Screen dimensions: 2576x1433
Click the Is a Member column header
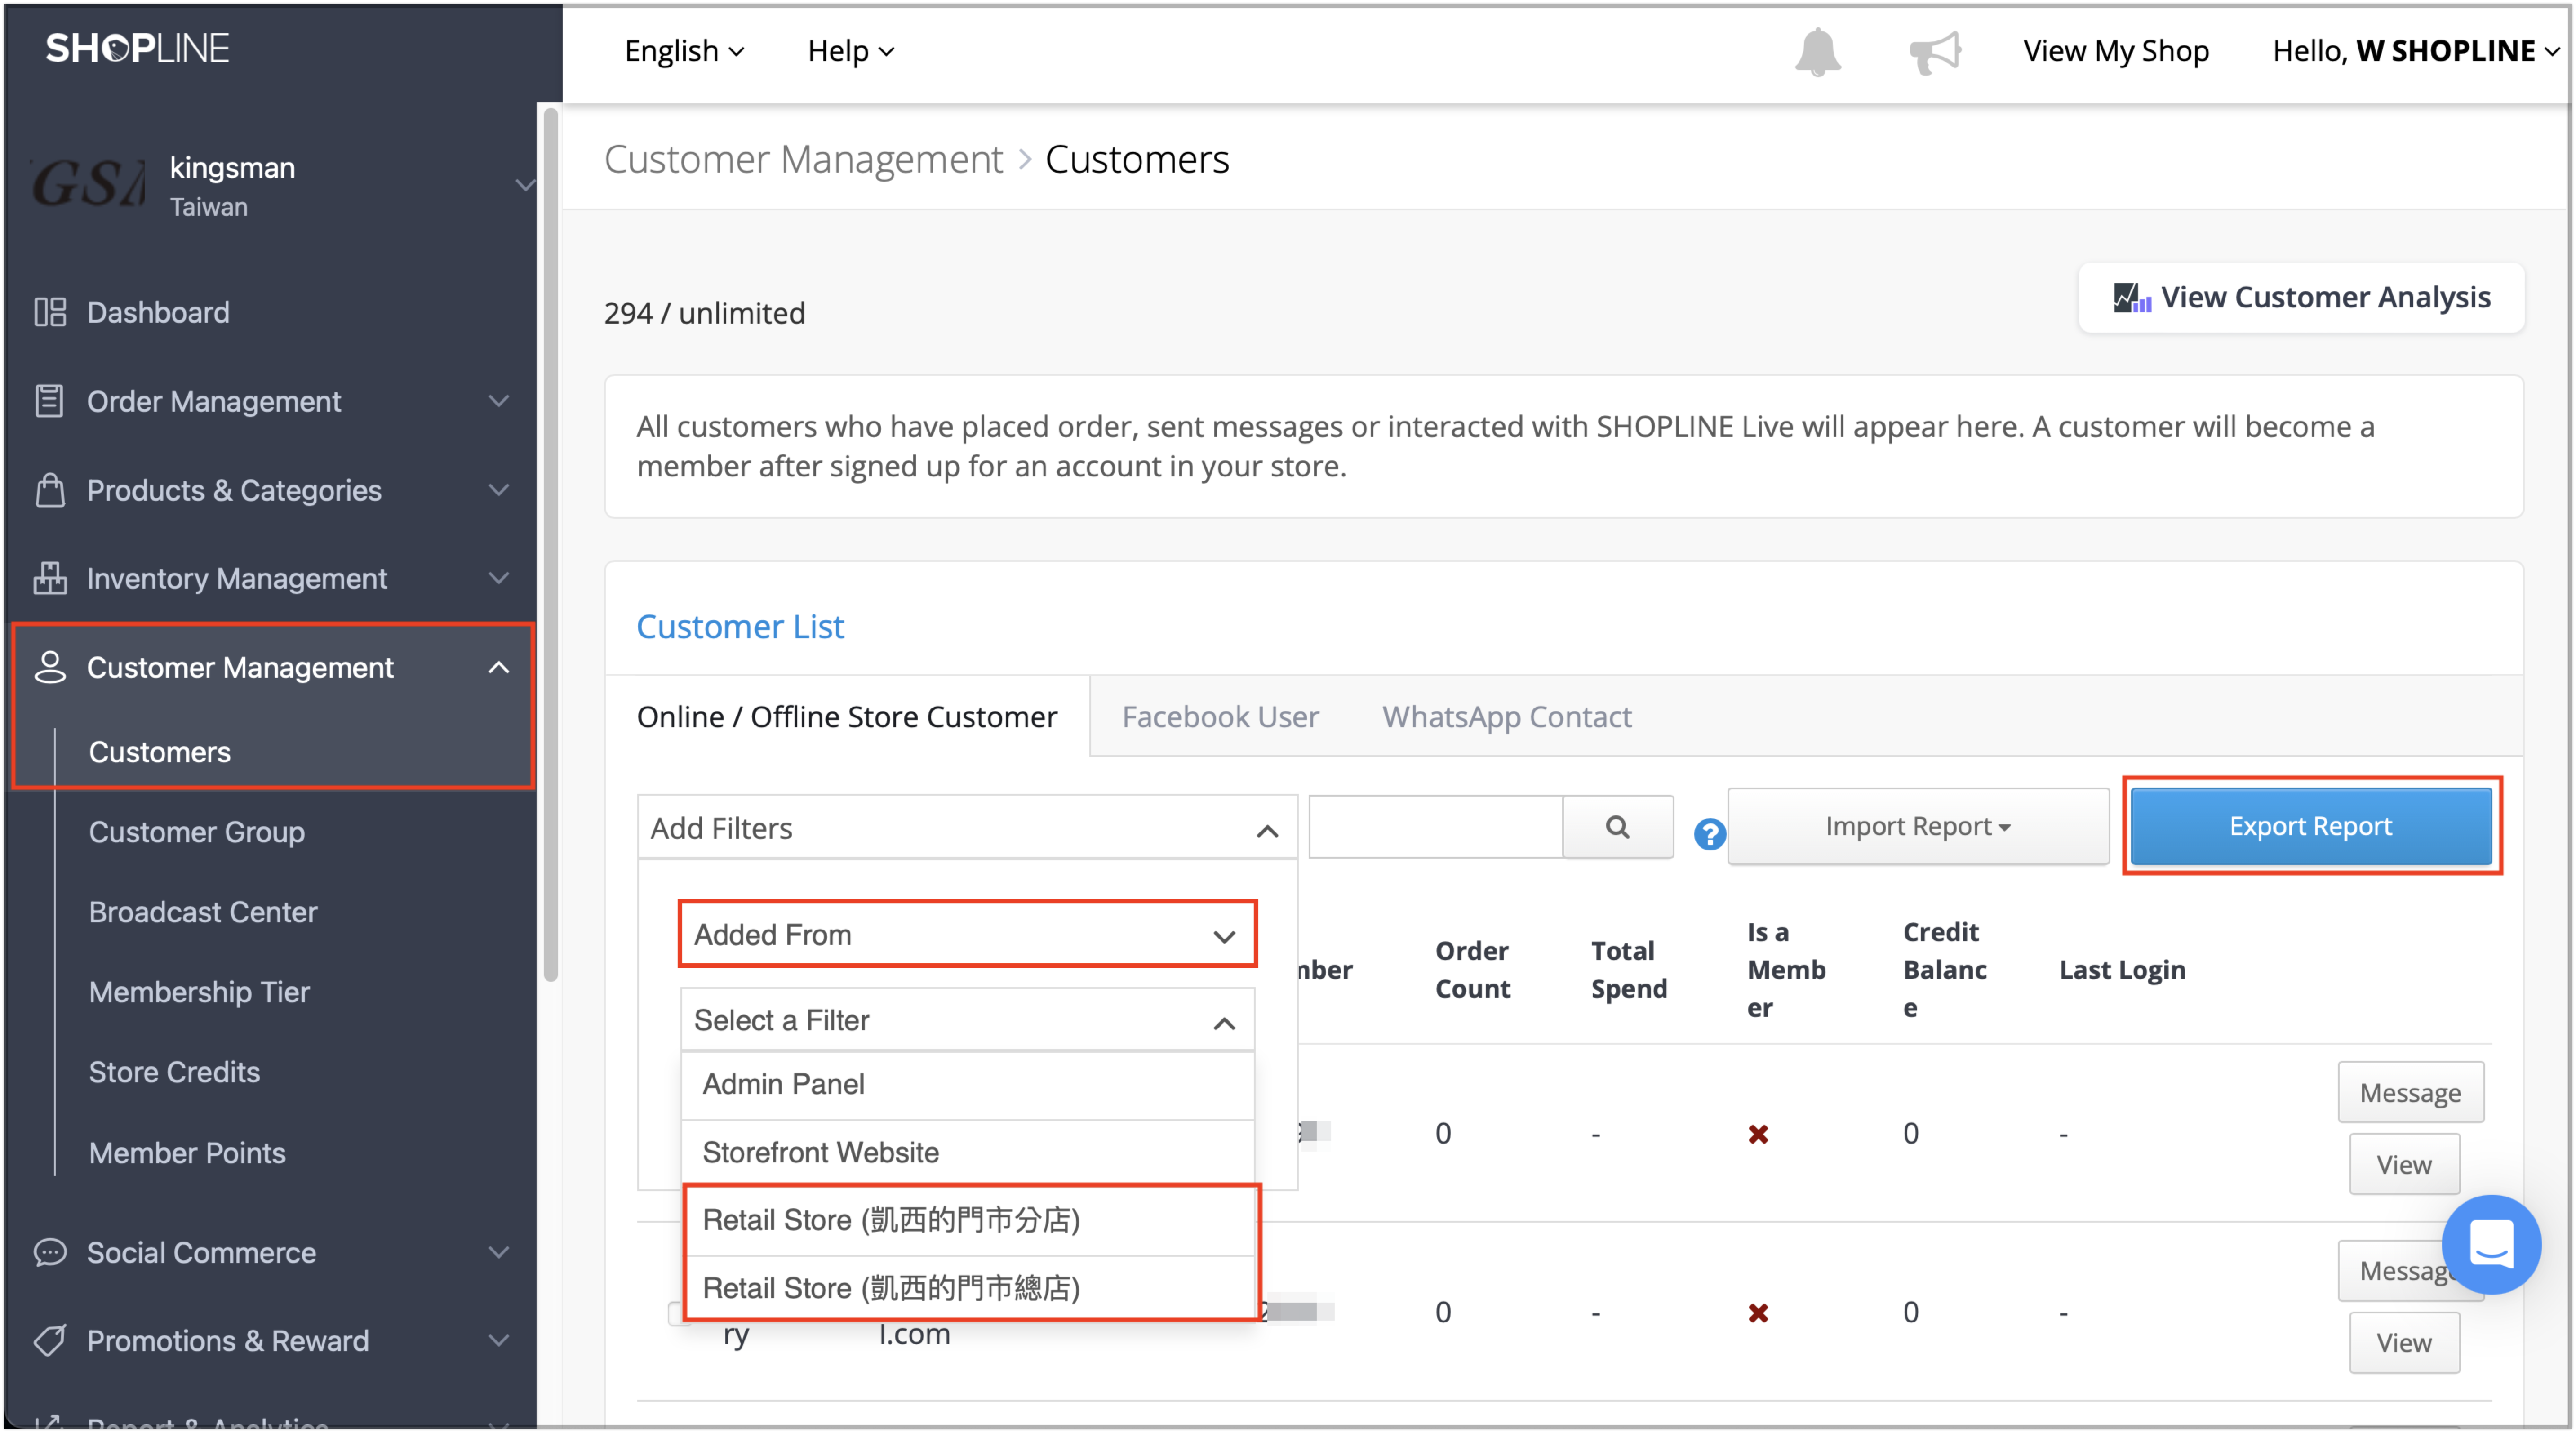(x=1786, y=969)
